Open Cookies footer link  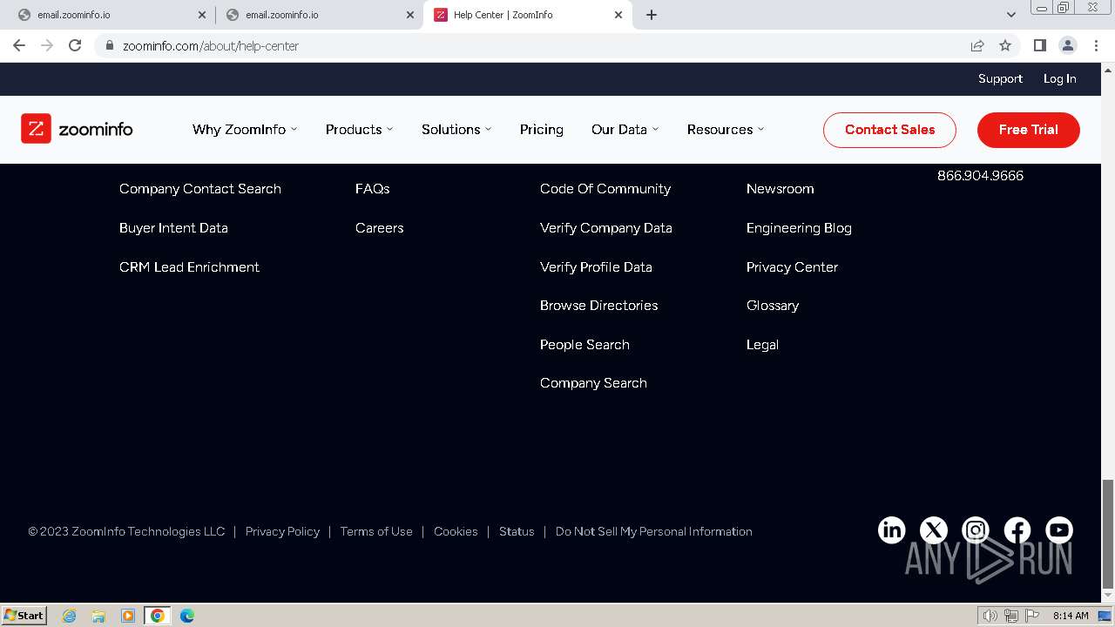(456, 531)
